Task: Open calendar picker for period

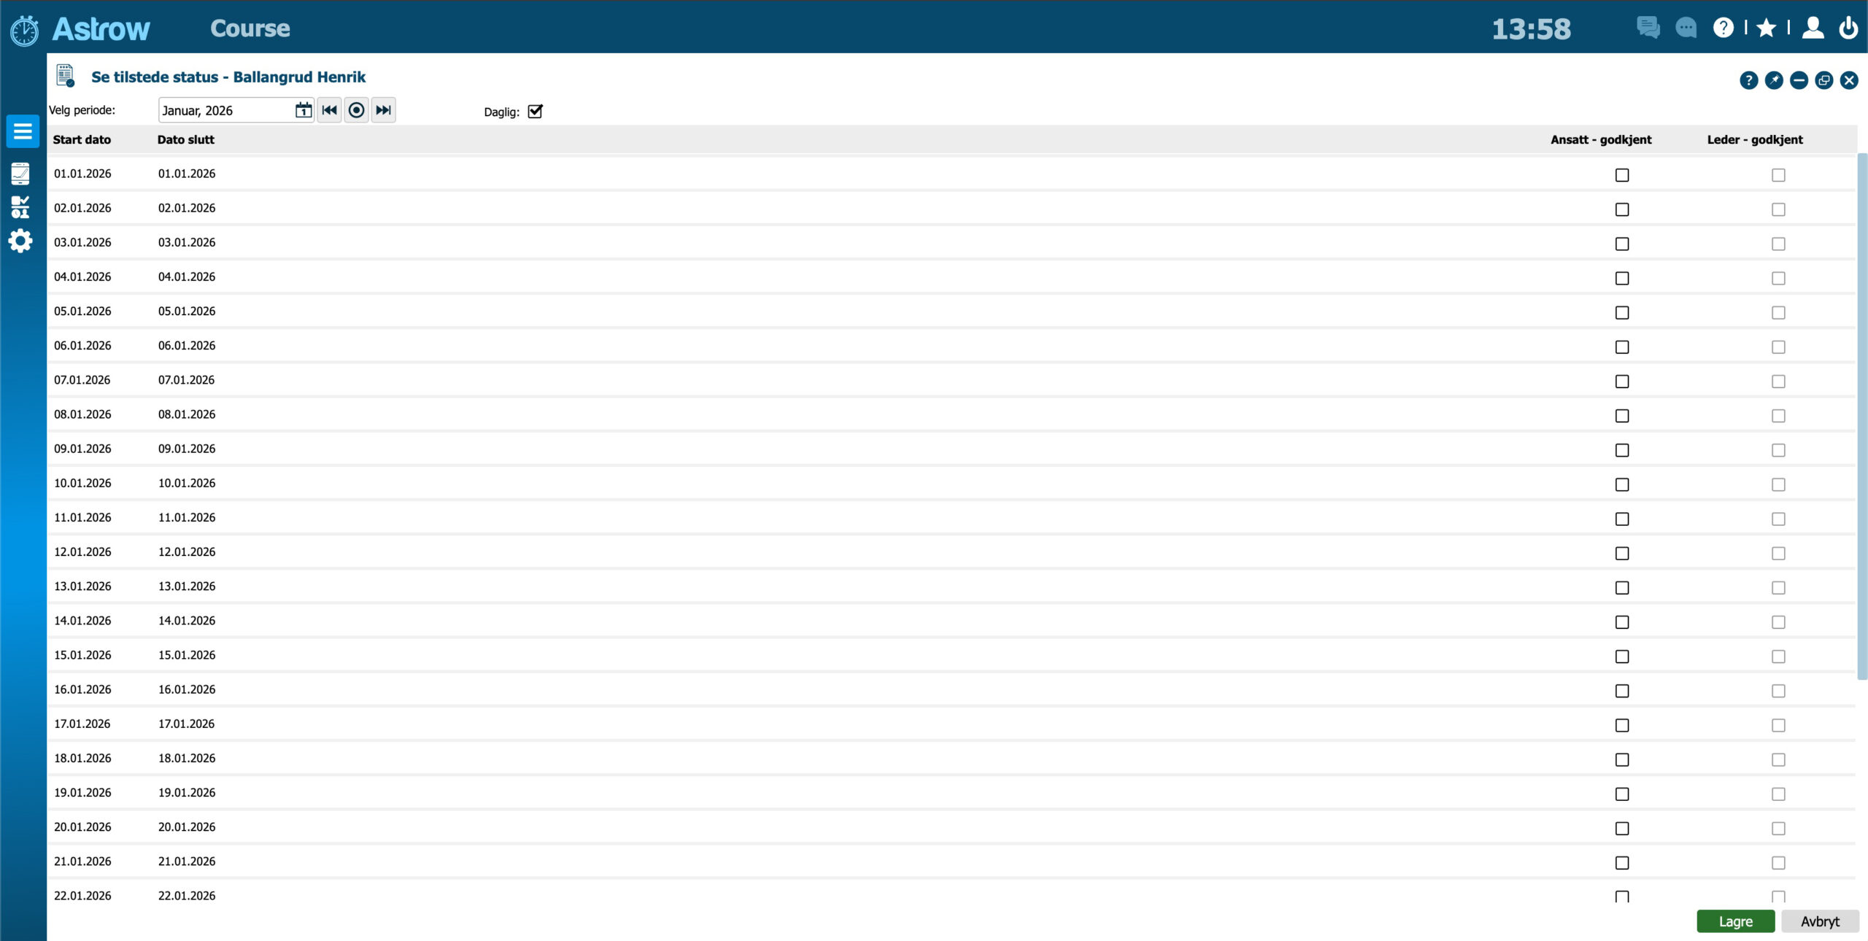Action: [x=303, y=110]
